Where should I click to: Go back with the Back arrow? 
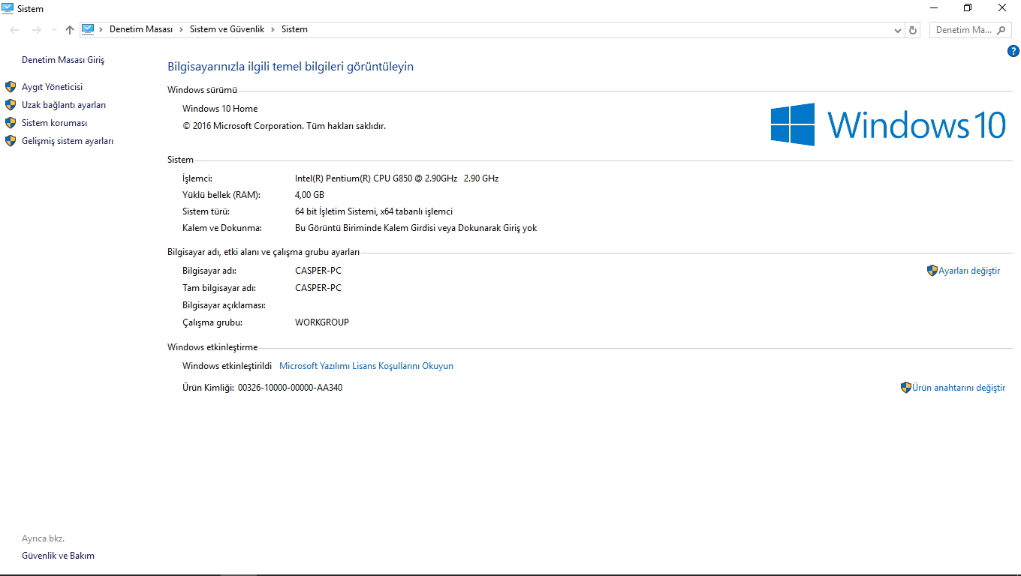[x=15, y=30]
